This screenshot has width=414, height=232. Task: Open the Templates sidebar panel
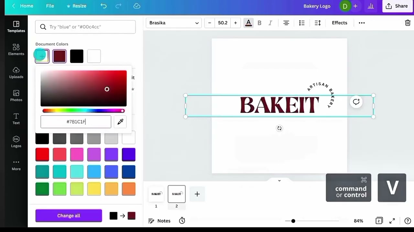coord(16,26)
